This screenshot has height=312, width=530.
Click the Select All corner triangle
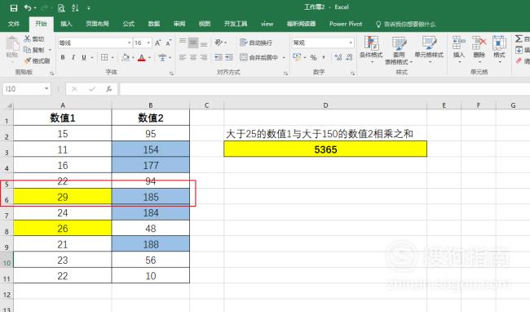pos(9,105)
